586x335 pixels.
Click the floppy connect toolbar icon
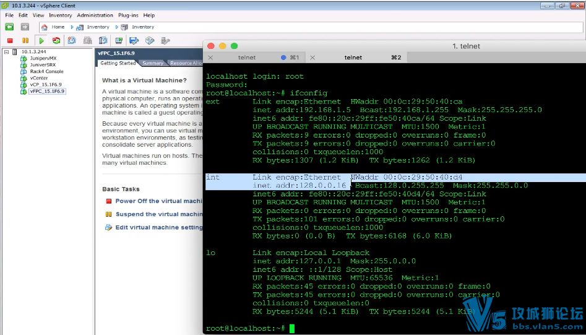tap(134, 40)
